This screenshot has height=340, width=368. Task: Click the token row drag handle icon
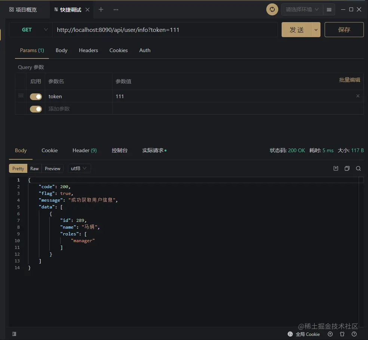click(x=21, y=96)
